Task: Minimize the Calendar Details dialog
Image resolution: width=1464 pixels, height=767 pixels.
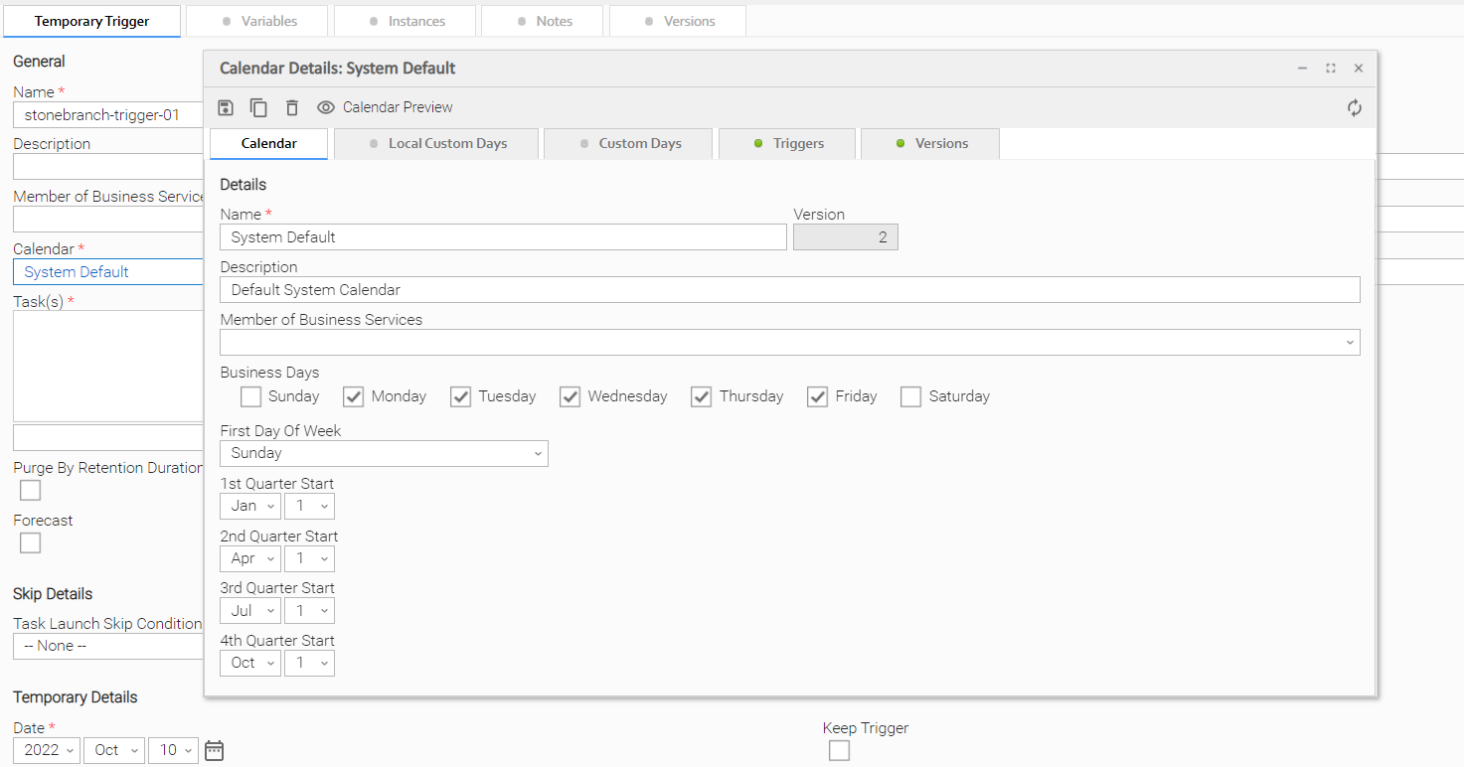Action: [x=1302, y=69]
